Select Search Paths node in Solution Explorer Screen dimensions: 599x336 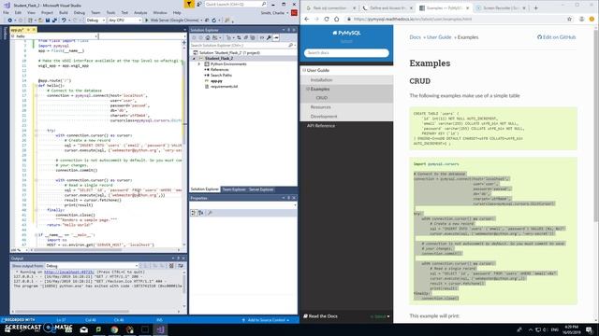[x=221, y=75]
